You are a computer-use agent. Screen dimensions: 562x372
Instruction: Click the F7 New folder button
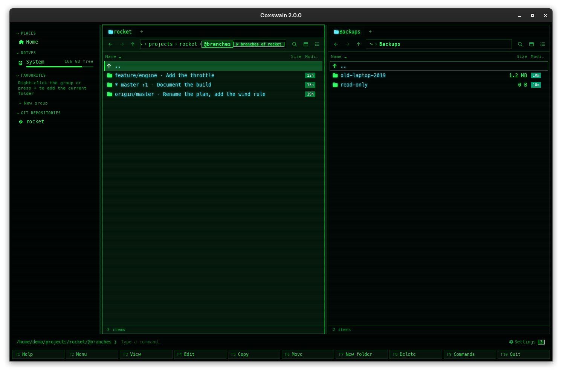[362, 354]
